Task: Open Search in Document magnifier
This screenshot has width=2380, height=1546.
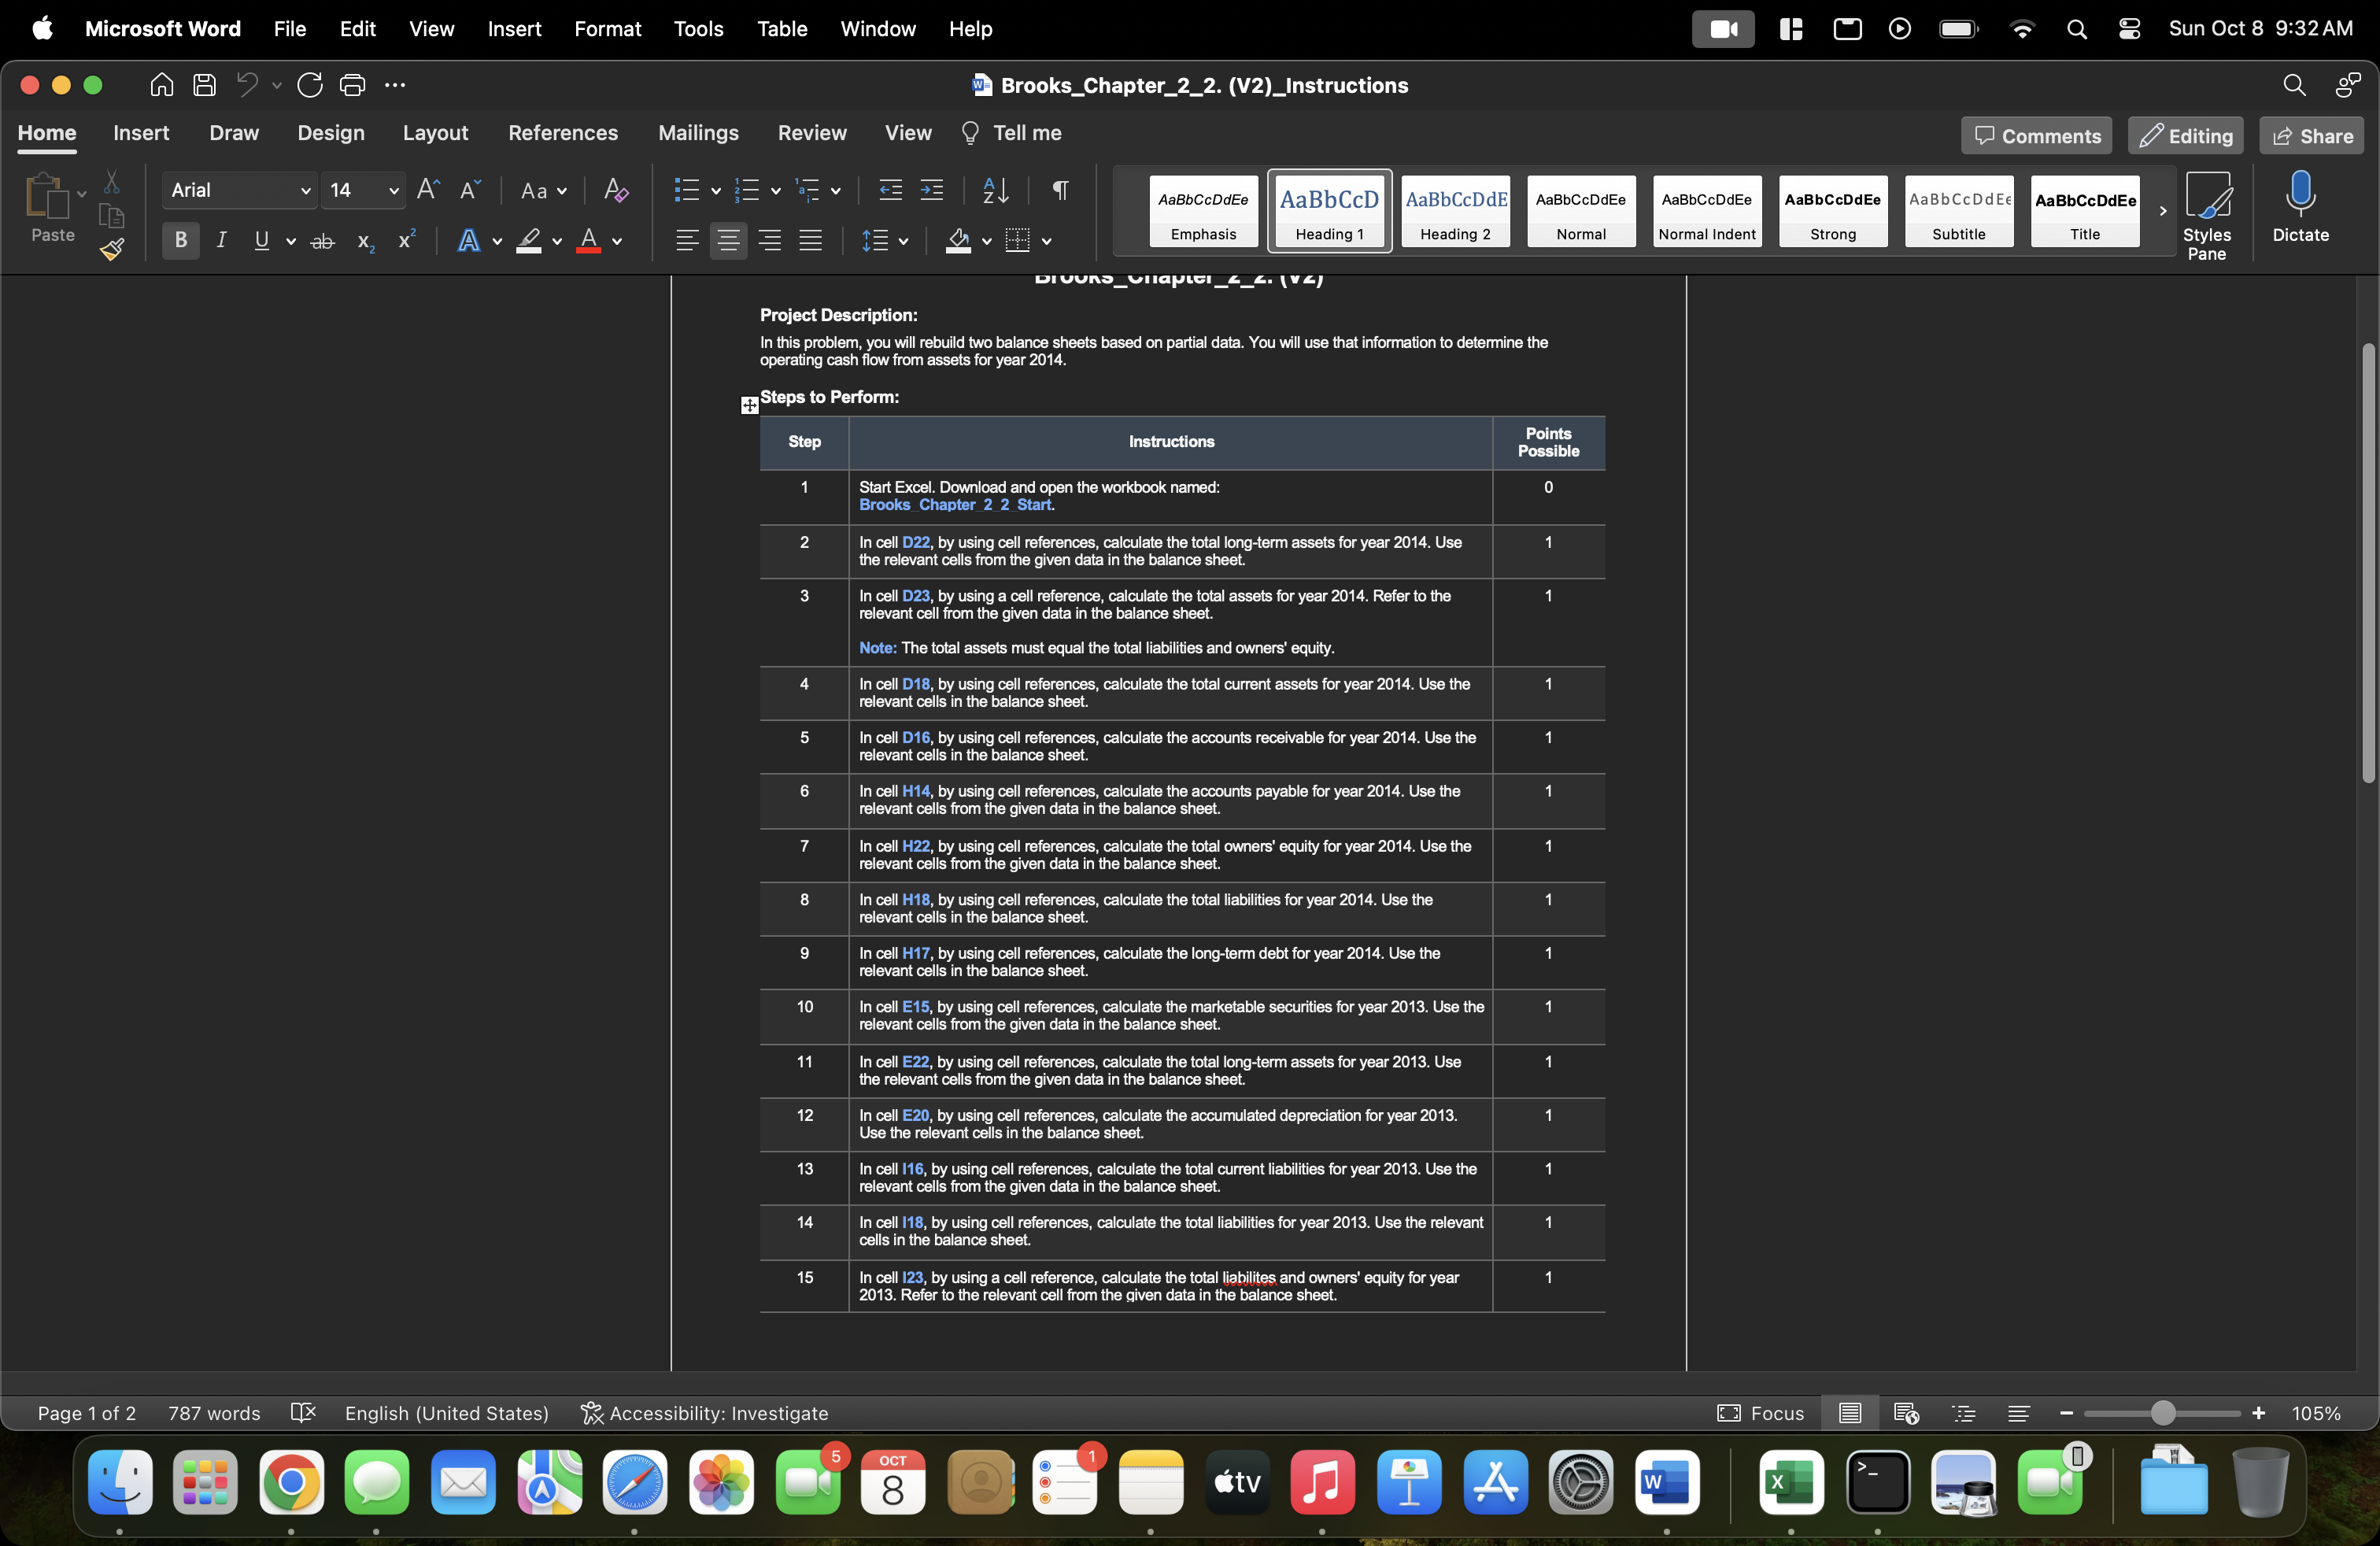Action: [x=2294, y=85]
